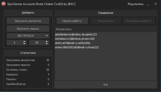Open Результаты link in the title bar
161x92 pixels.
[x=136, y=4]
